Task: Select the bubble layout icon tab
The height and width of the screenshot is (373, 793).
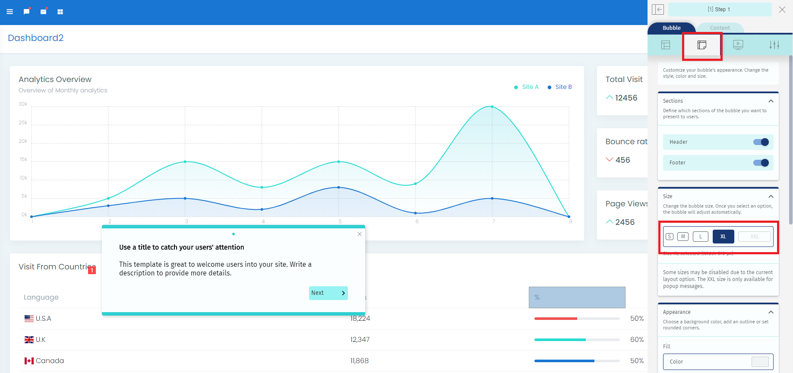Action: 666,45
